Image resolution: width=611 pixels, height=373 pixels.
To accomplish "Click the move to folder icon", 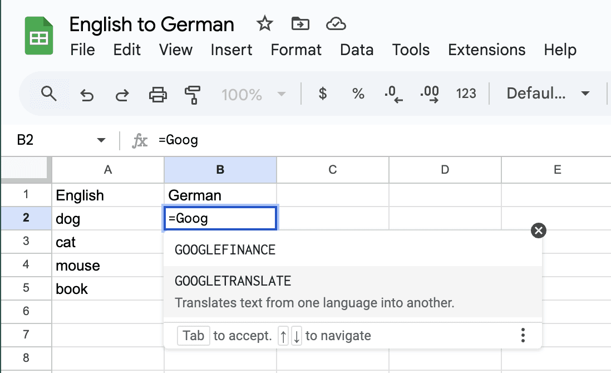I will click(x=300, y=24).
